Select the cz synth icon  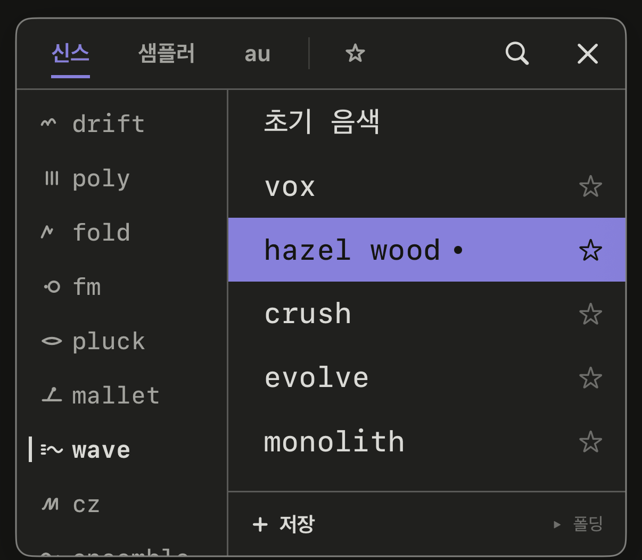tap(51, 504)
